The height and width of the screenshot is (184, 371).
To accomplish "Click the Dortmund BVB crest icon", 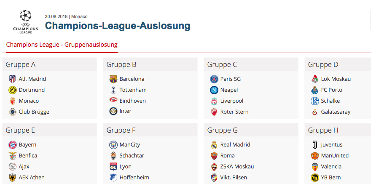I will [12, 90].
